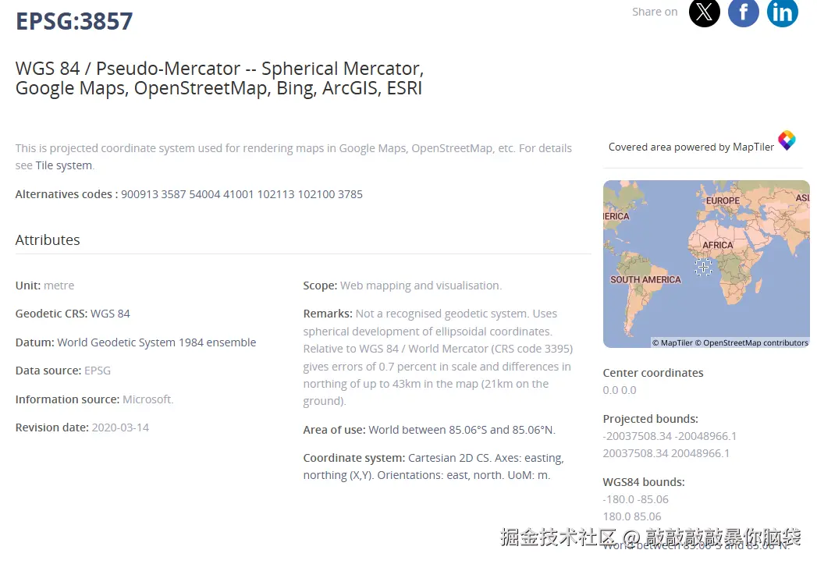Share the page on Facebook
817x564 pixels.
coord(743,12)
